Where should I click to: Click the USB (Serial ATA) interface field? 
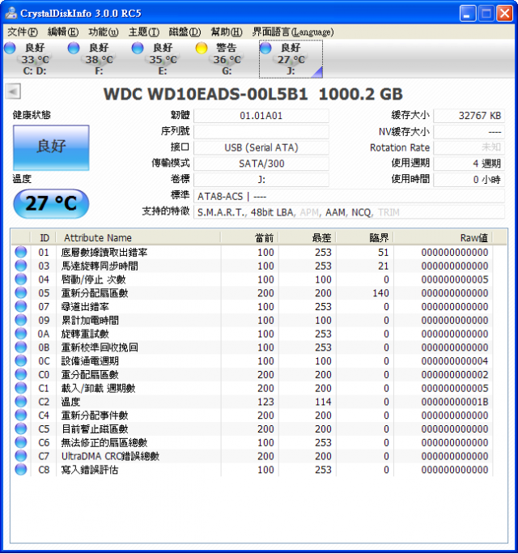(x=261, y=147)
